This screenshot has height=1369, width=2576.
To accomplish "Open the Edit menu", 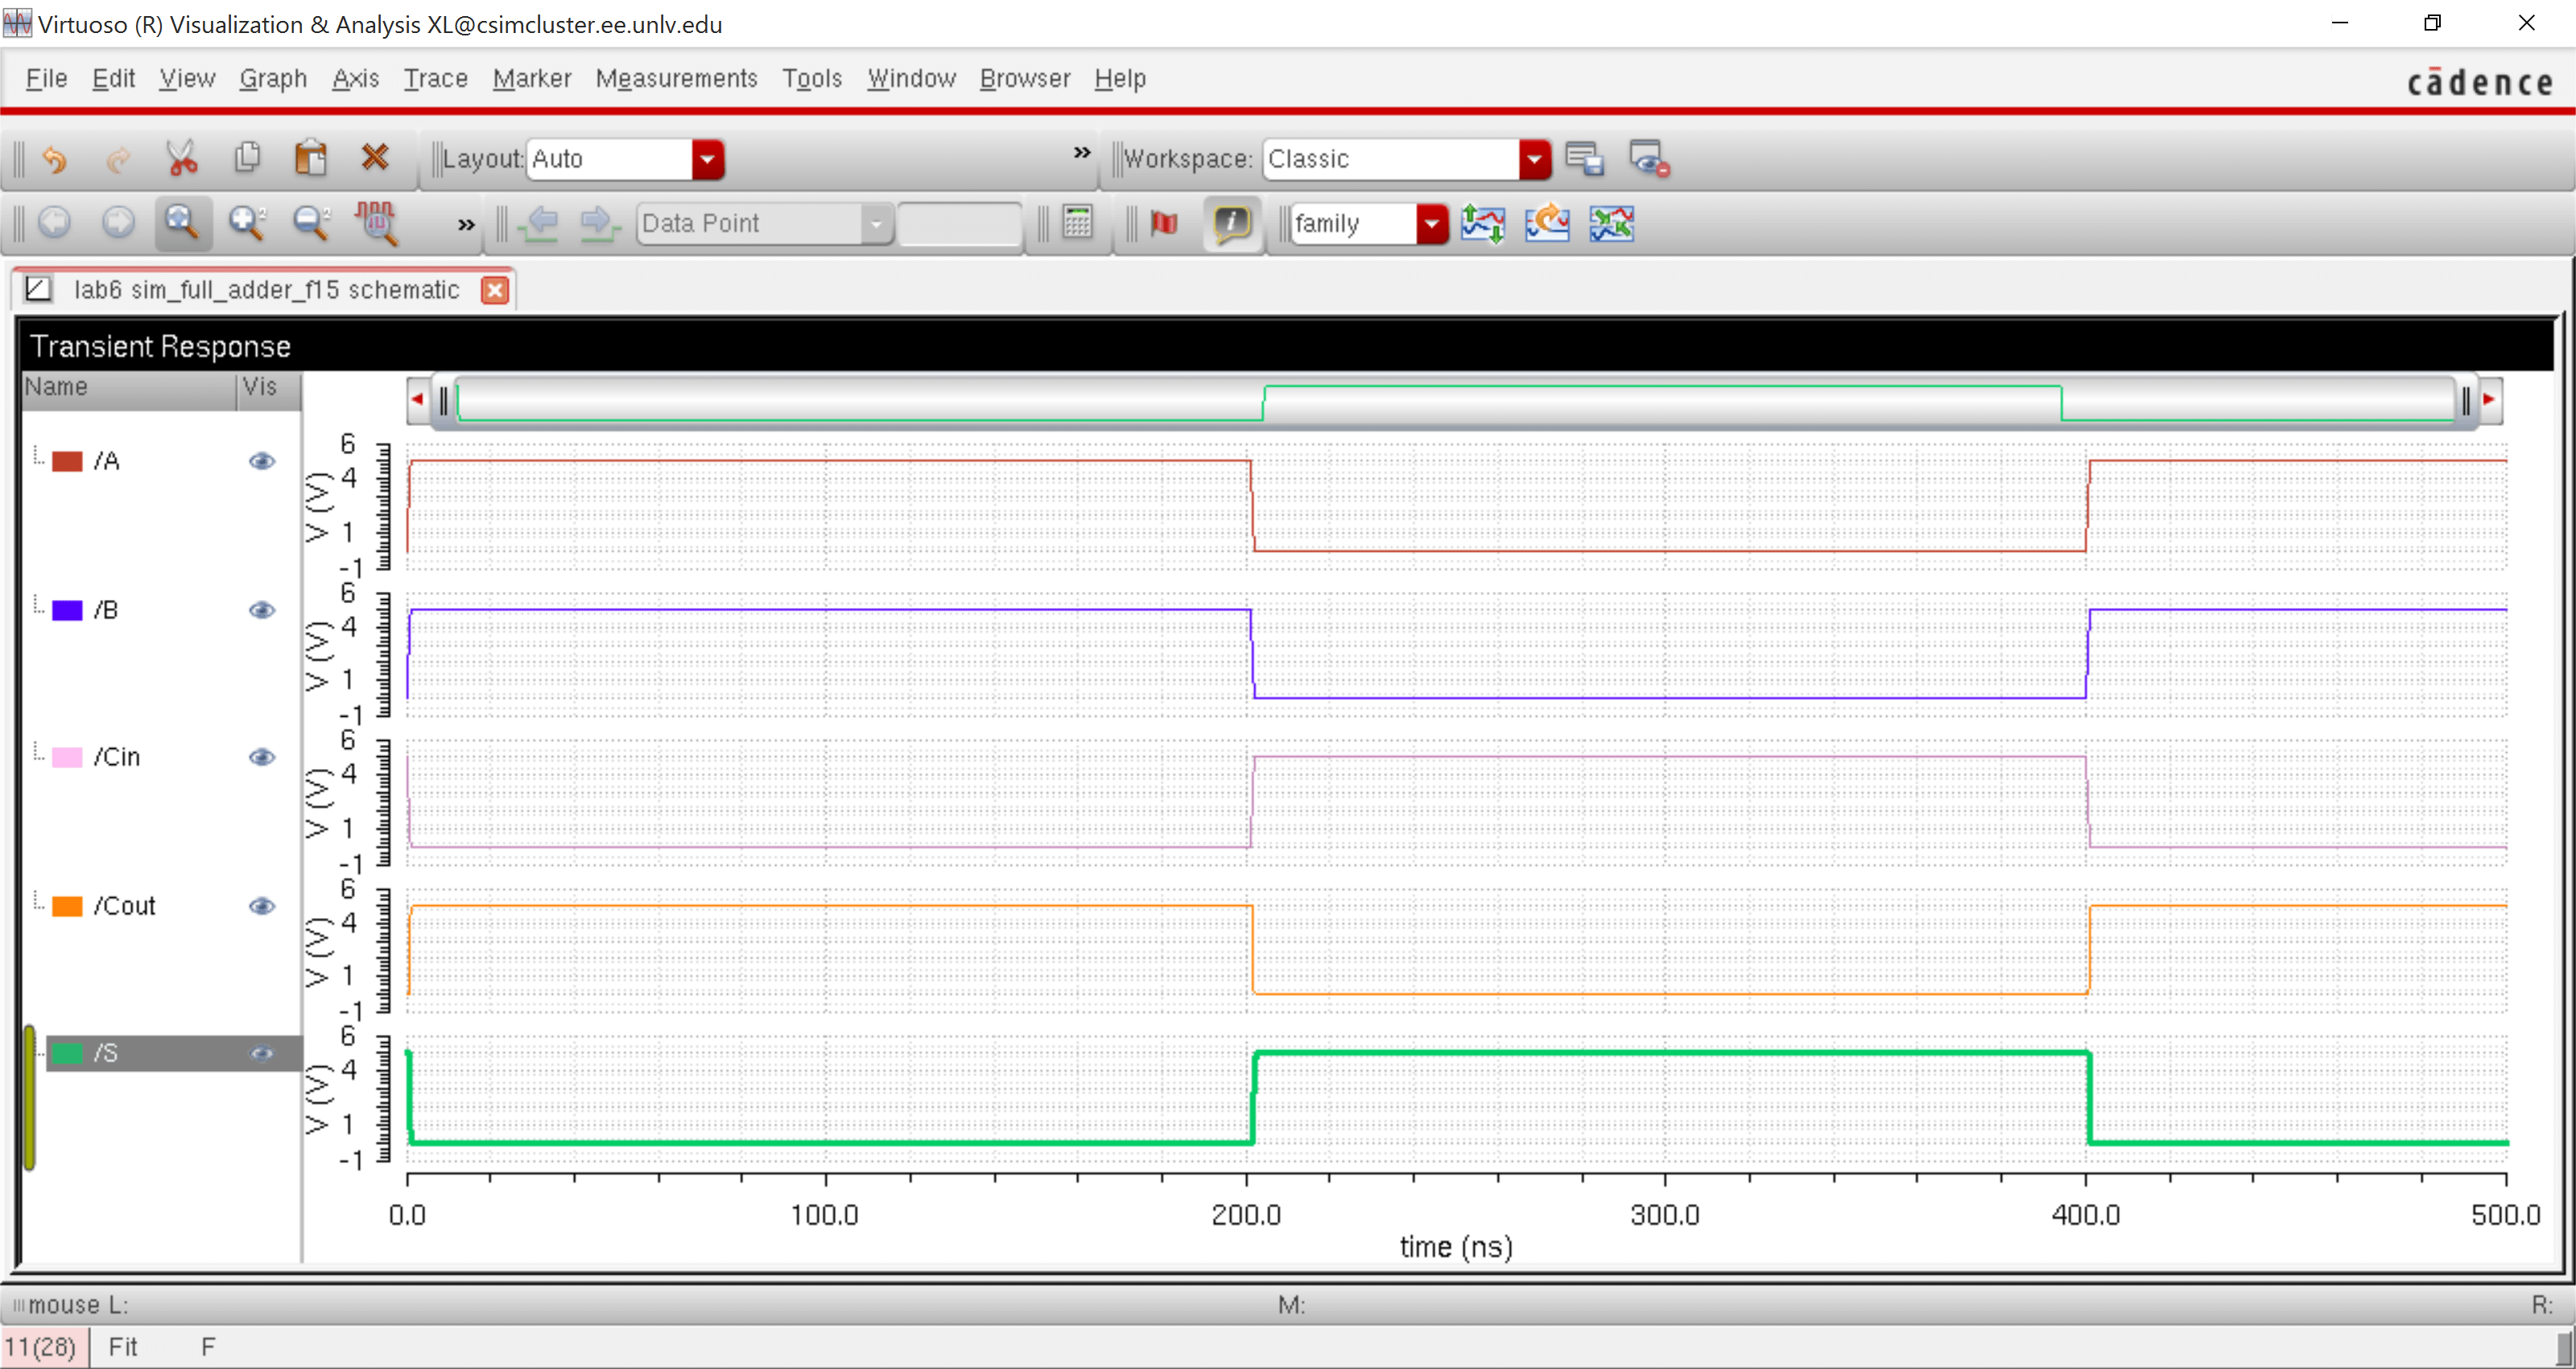I will [113, 78].
